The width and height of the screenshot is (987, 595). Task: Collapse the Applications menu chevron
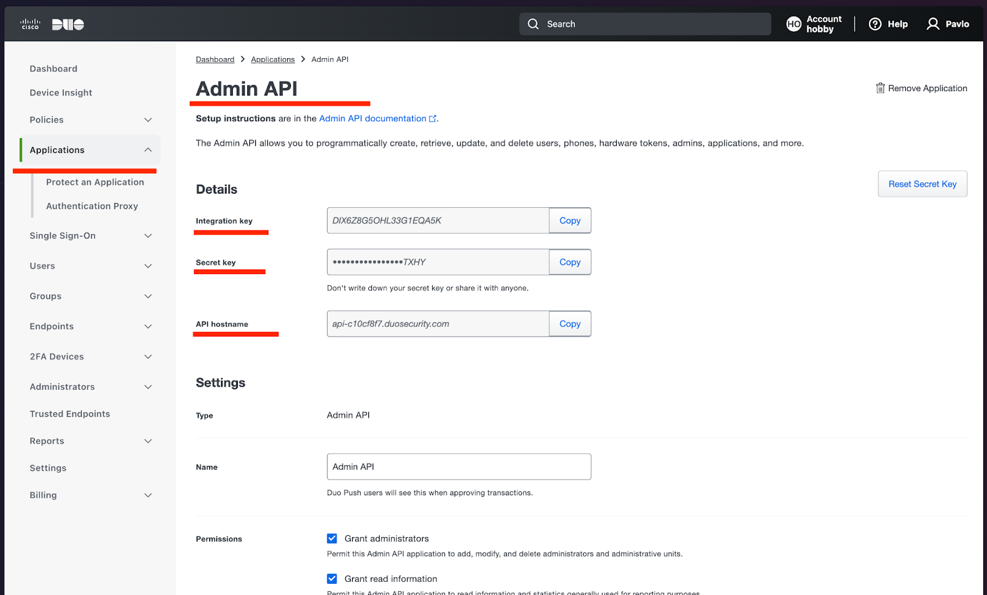[x=148, y=150]
